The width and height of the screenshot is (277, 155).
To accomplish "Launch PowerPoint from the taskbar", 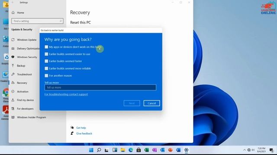I will click(170, 150).
